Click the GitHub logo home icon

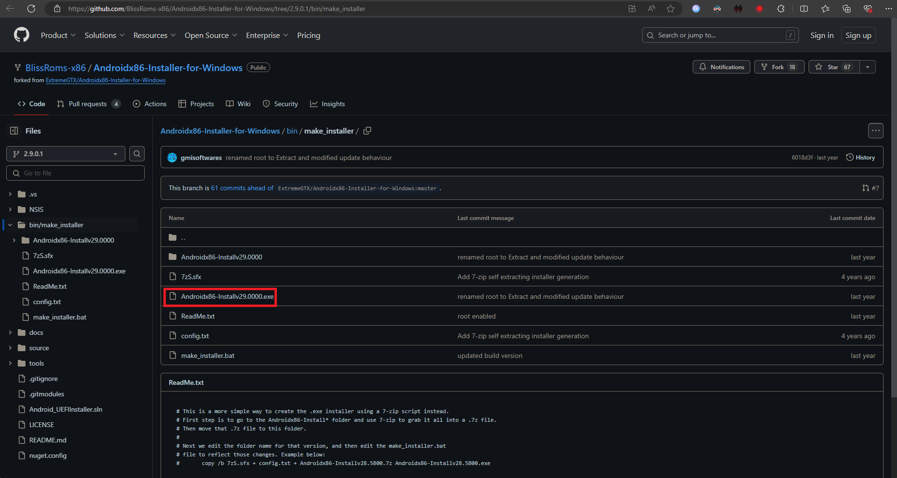[x=22, y=35]
